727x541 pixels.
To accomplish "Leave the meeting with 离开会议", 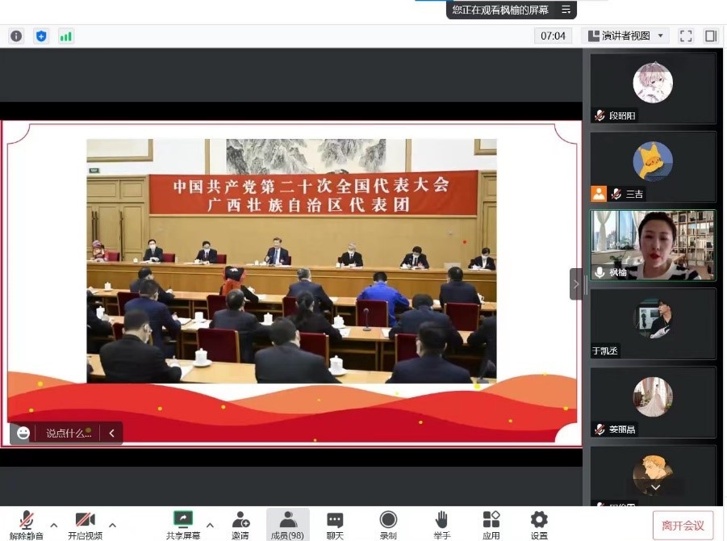I will point(683,526).
